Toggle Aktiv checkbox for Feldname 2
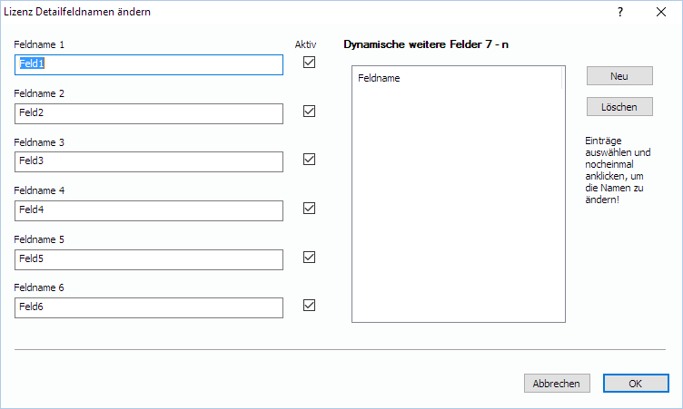The image size is (683, 409). click(x=310, y=111)
